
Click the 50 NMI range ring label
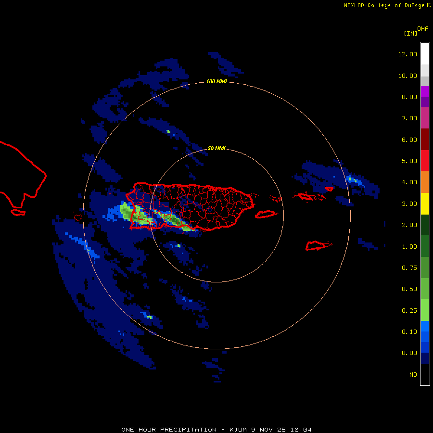pos(216,148)
